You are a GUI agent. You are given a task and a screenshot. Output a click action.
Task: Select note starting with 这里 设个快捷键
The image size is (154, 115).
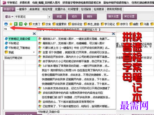click(x=76, y=52)
